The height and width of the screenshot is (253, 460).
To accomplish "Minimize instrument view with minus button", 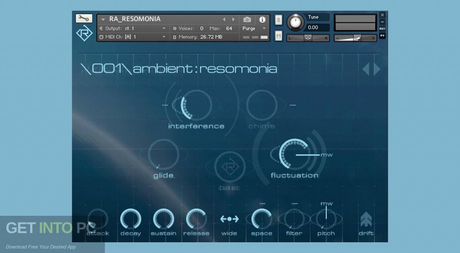I will (382, 22).
